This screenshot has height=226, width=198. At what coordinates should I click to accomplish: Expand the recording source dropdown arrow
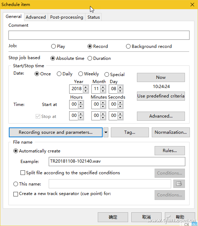[x=106, y=132]
